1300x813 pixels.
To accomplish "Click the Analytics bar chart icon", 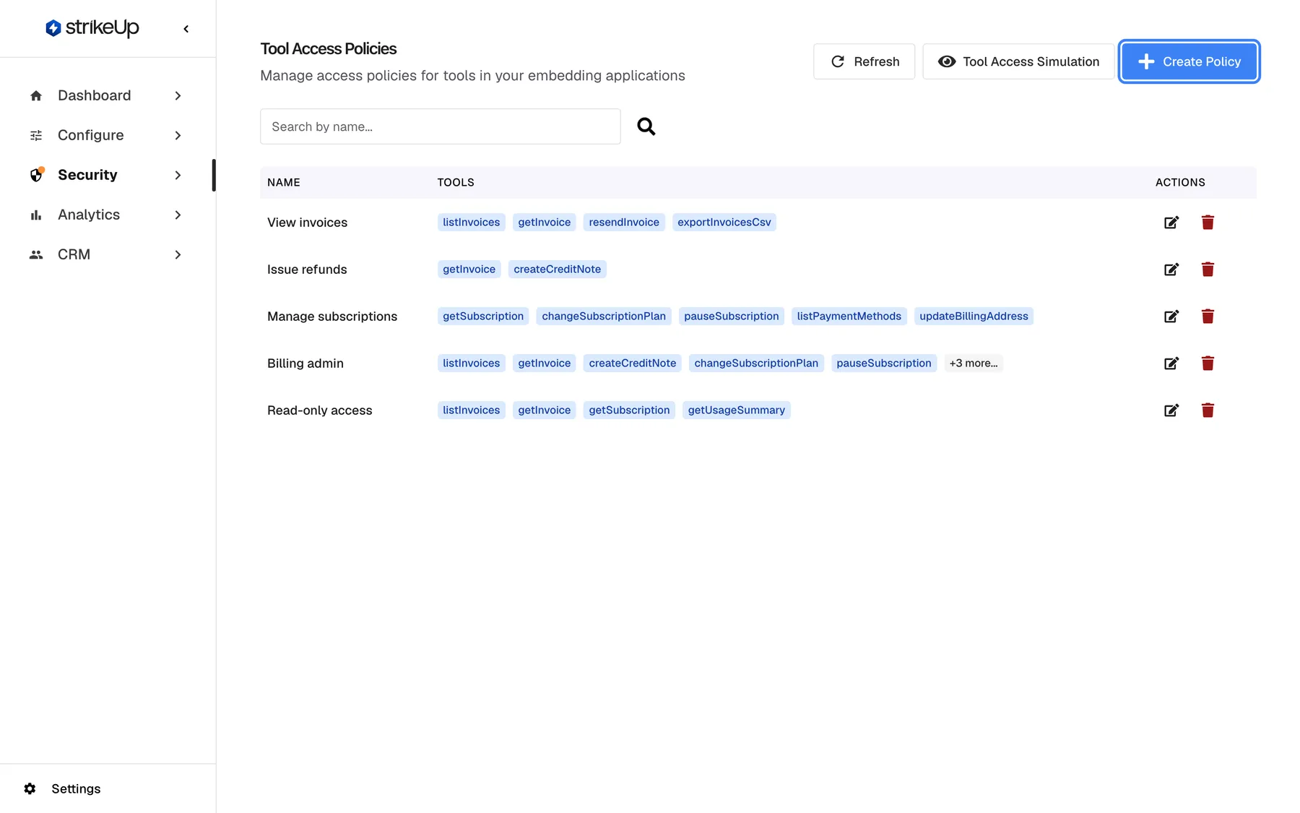I will (36, 215).
